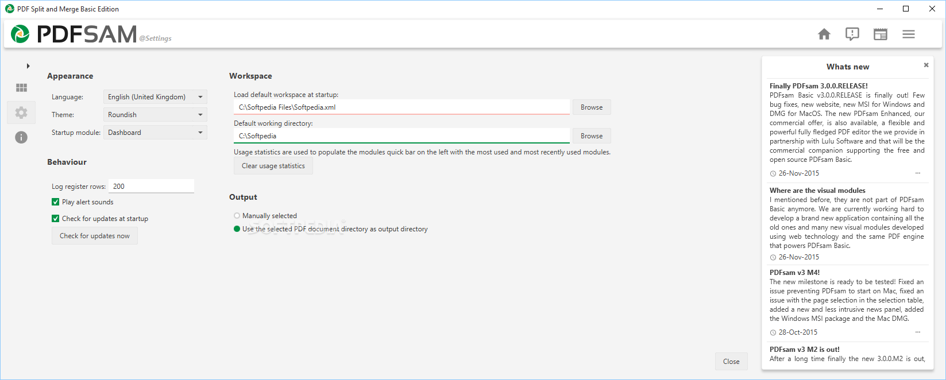This screenshot has height=380, width=946.
Task: Click the Workspace section heading
Action: [250, 76]
